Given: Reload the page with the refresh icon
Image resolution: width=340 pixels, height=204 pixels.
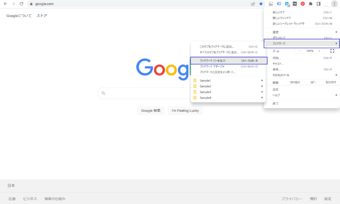Looking at the screenshot, I should [21, 4].
